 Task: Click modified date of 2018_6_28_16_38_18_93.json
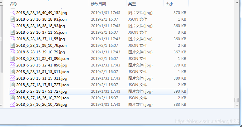(x=104, y=19)
